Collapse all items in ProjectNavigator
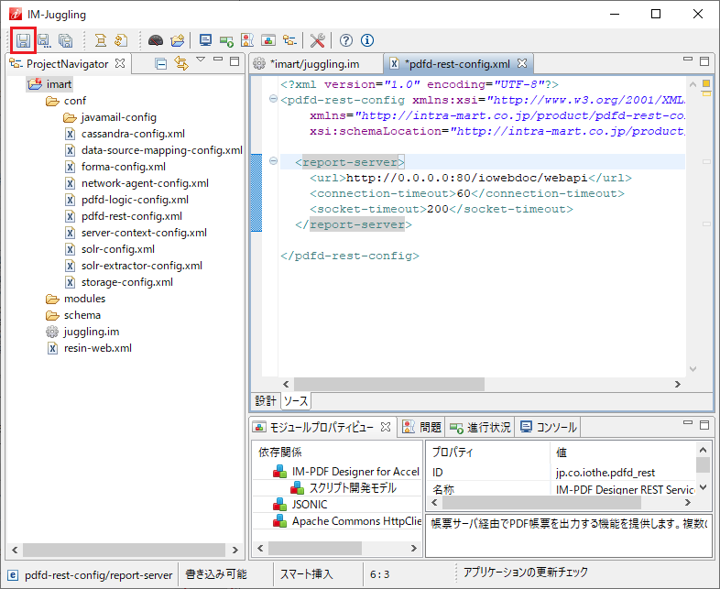This screenshot has height=589, width=720. [x=161, y=63]
